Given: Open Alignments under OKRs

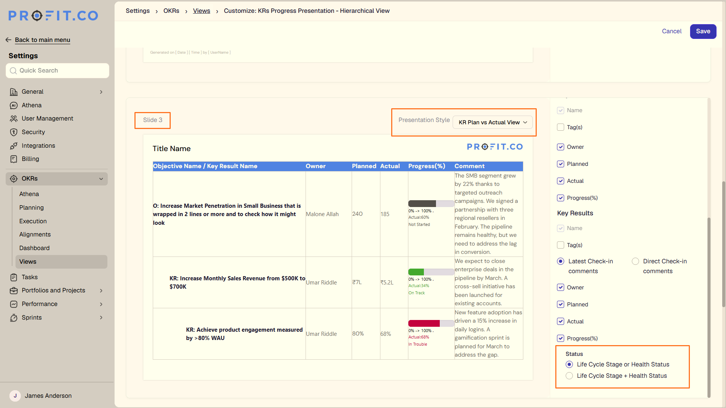Looking at the screenshot, I should (x=35, y=235).
